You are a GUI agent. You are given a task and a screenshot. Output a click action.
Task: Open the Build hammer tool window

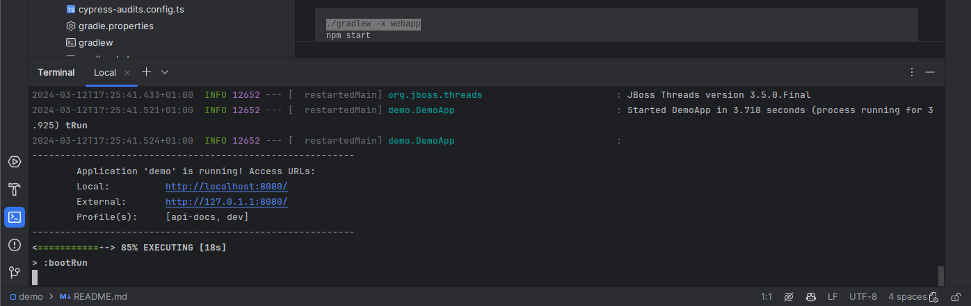pos(15,189)
